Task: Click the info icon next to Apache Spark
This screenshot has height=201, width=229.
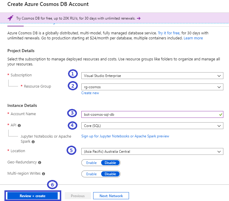Action: pos(33,142)
